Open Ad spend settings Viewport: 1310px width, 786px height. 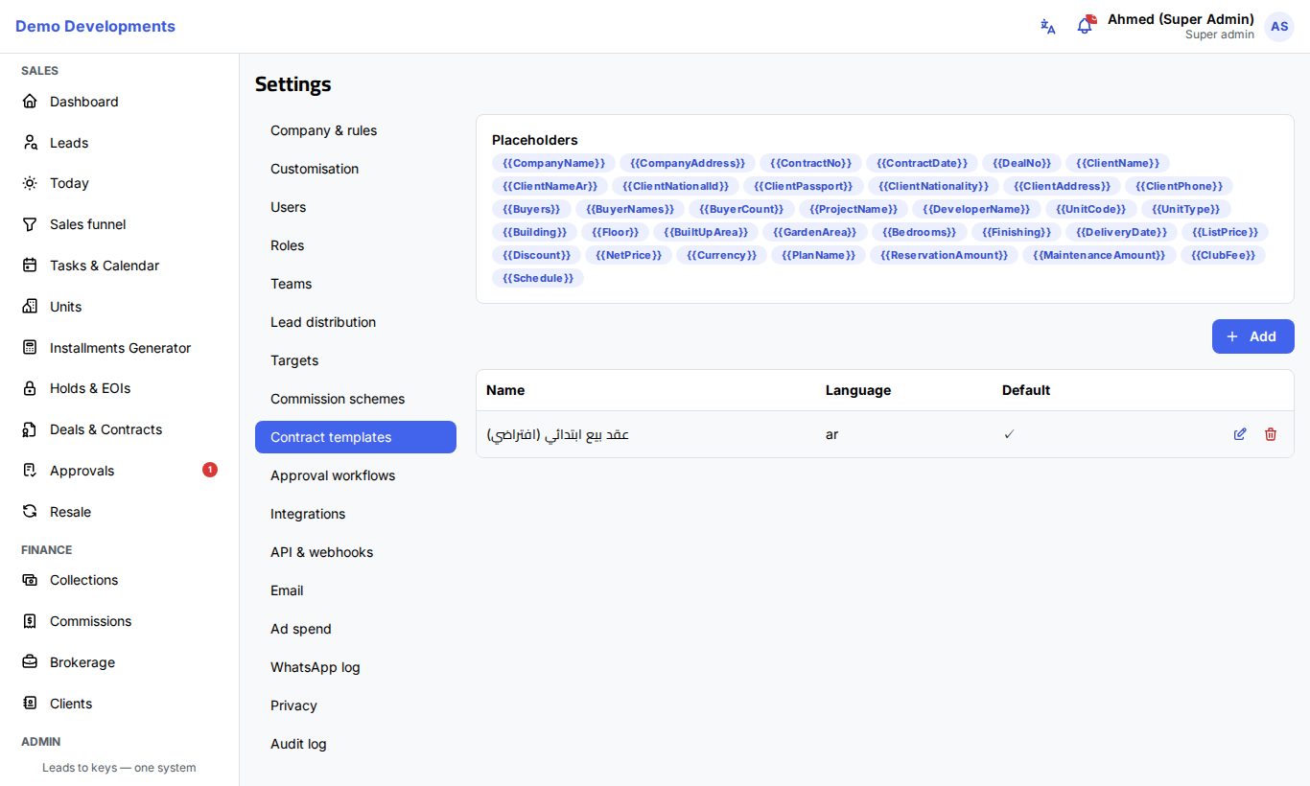(x=356, y=629)
